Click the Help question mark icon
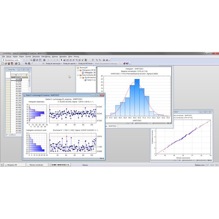Screen dimensions: 219x219 [x=128, y=63]
